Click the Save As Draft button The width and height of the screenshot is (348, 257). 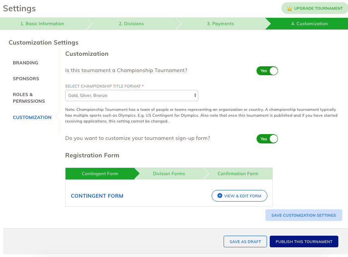245,241
